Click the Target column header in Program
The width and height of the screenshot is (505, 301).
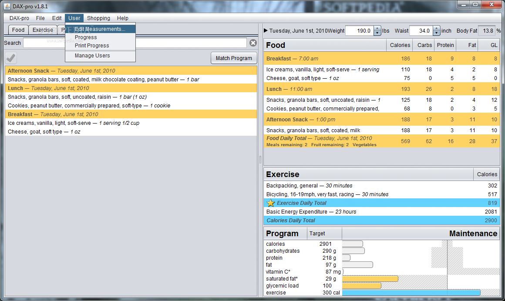[324, 234]
